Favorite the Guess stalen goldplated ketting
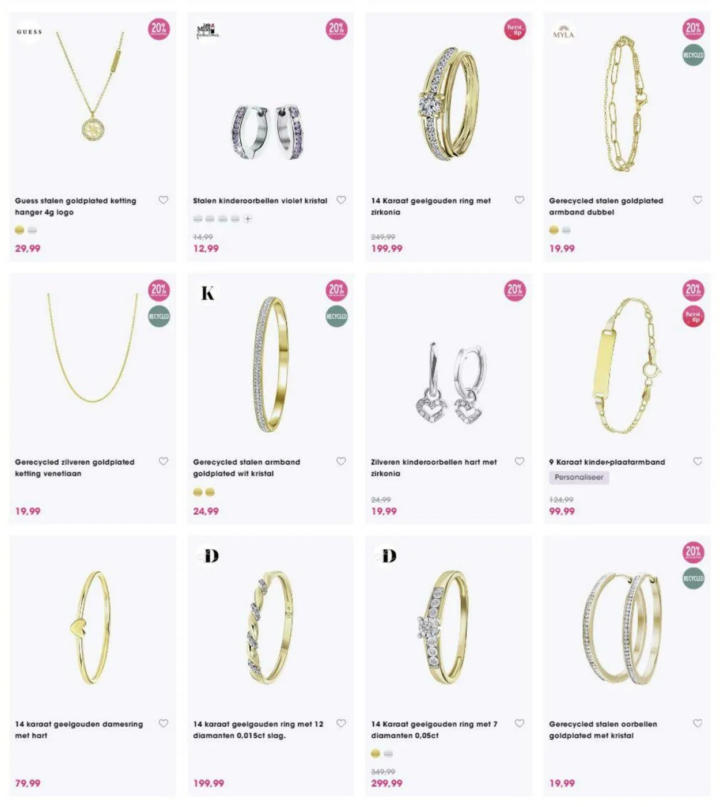Image resolution: width=720 pixels, height=807 pixels. (164, 200)
